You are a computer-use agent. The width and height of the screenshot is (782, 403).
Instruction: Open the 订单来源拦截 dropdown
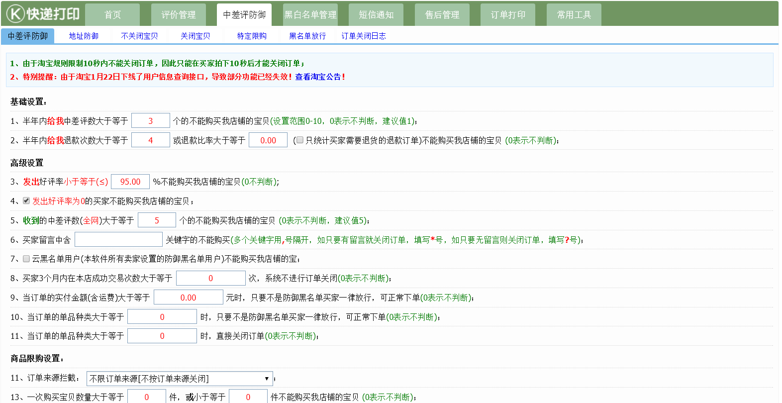180,379
